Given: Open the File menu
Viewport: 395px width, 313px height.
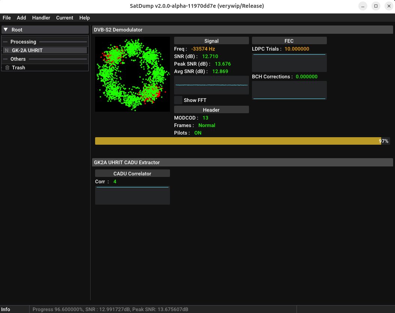Looking at the screenshot, I should coord(6,18).
